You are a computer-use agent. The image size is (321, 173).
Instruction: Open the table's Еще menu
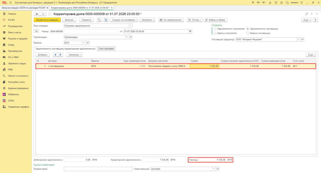pos(311,55)
